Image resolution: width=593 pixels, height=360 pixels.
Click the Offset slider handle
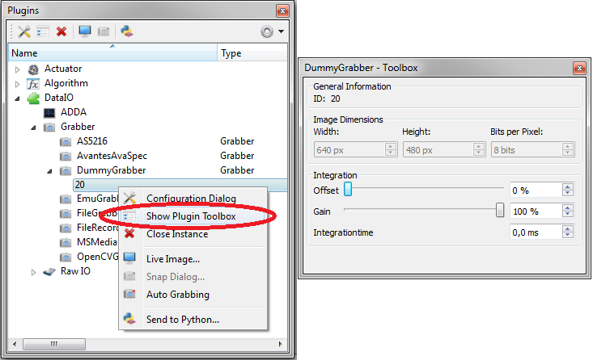tap(348, 189)
